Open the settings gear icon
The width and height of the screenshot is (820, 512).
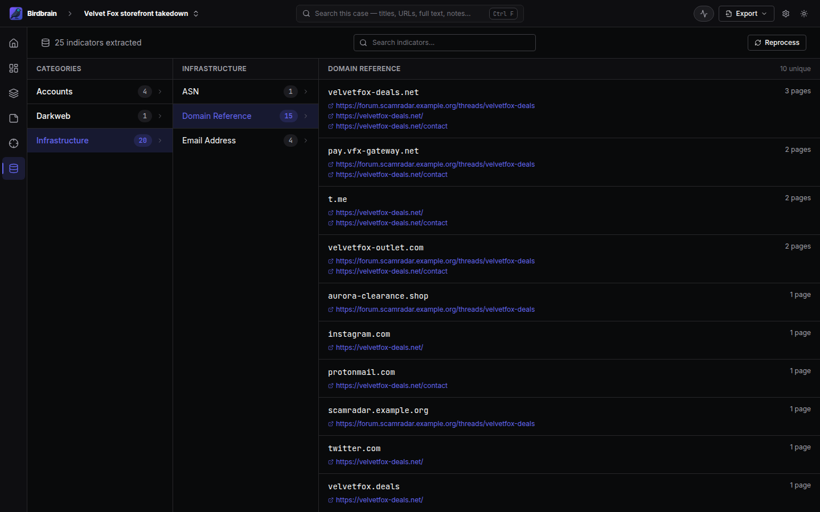pyautogui.click(x=786, y=14)
